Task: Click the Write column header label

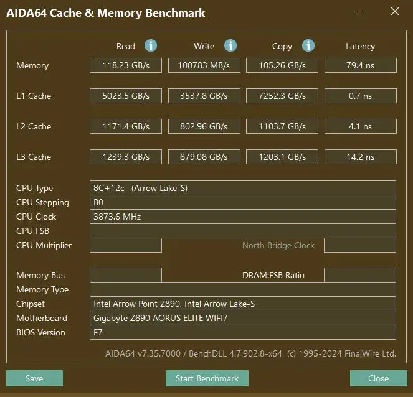Action: click(x=204, y=46)
